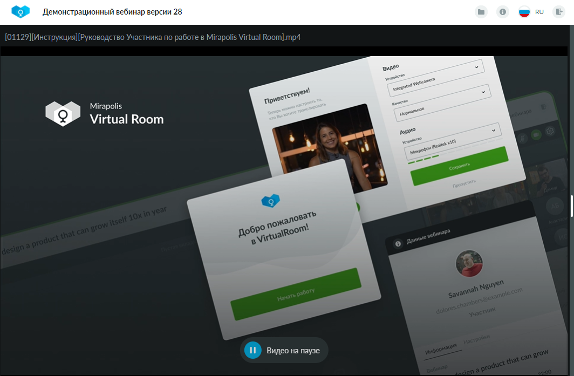Click the blue Mirapolis logo in the header
This screenshot has height=376, width=574.
pos(20,12)
